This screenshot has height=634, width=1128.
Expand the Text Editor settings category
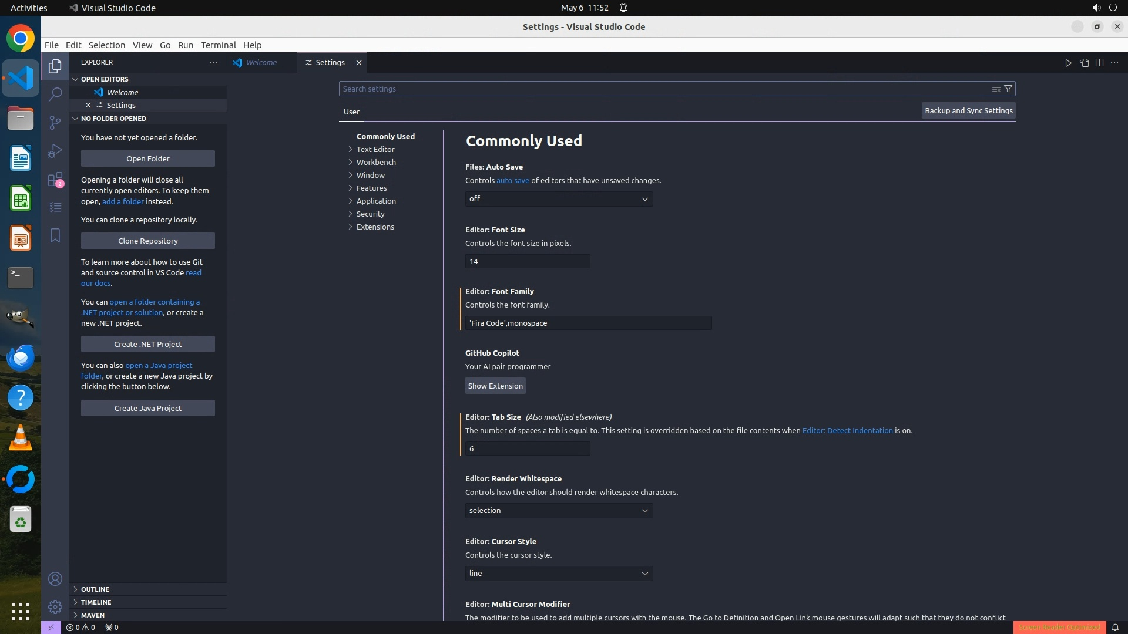pyautogui.click(x=375, y=149)
